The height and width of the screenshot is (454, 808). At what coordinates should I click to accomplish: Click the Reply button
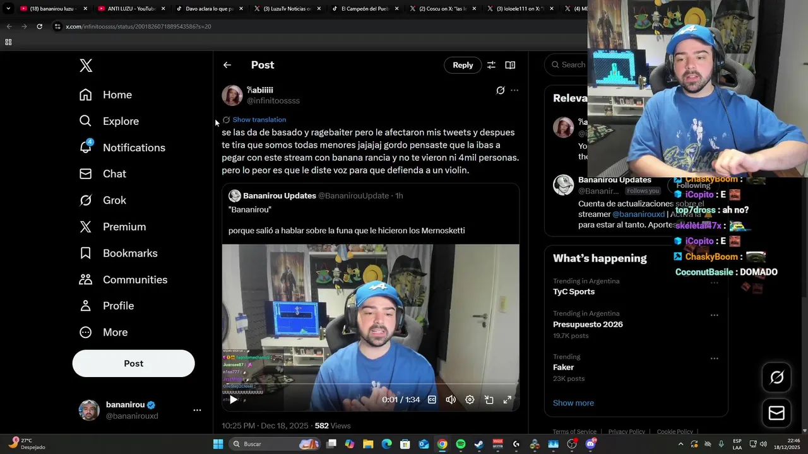tap(463, 65)
